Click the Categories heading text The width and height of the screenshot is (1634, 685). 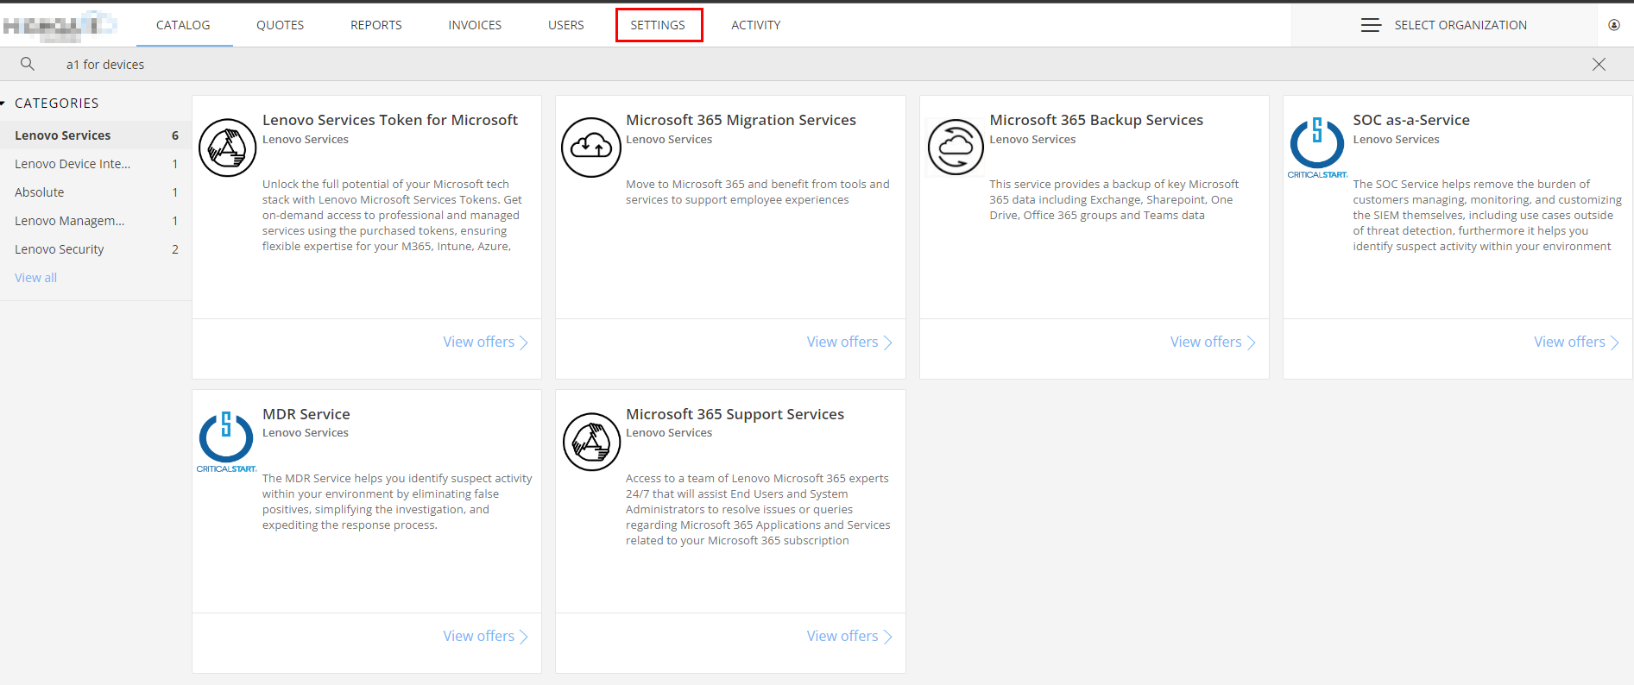tap(57, 104)
